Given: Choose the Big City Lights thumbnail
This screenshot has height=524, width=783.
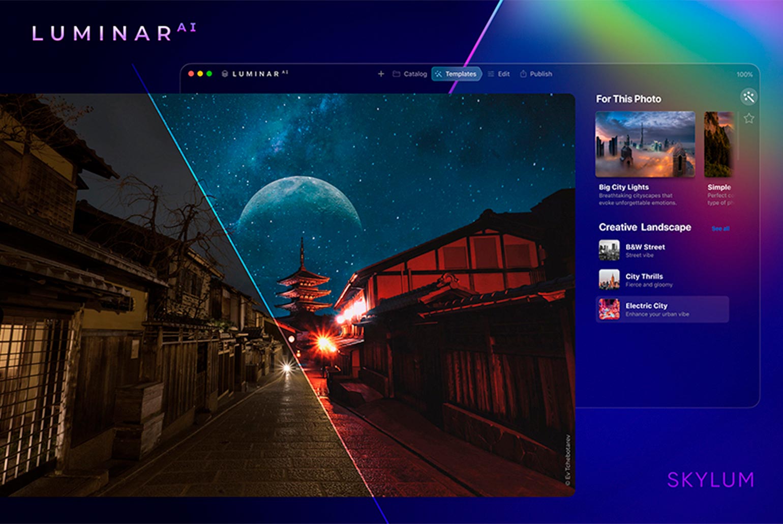Looking at the screenshot, I should click(x=645, y=144).
